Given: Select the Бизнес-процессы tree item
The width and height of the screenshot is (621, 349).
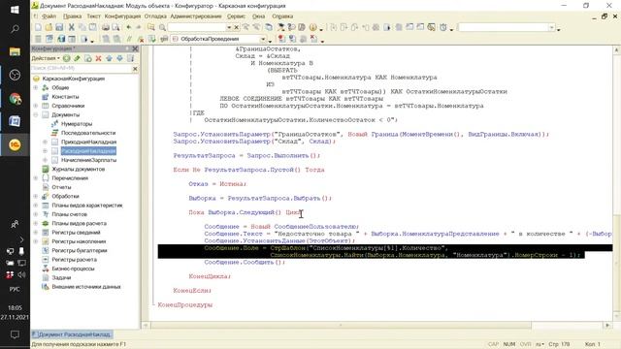Looking at the screenshot, I should pos(74,269).
